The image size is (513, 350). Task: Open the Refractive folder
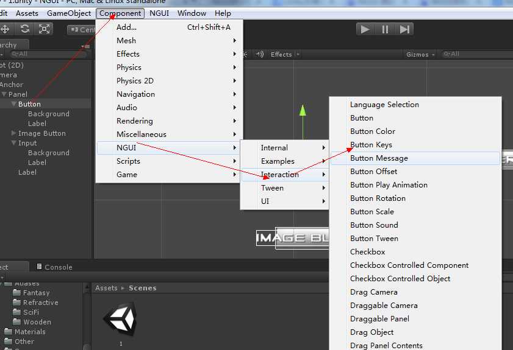point(35,303)
